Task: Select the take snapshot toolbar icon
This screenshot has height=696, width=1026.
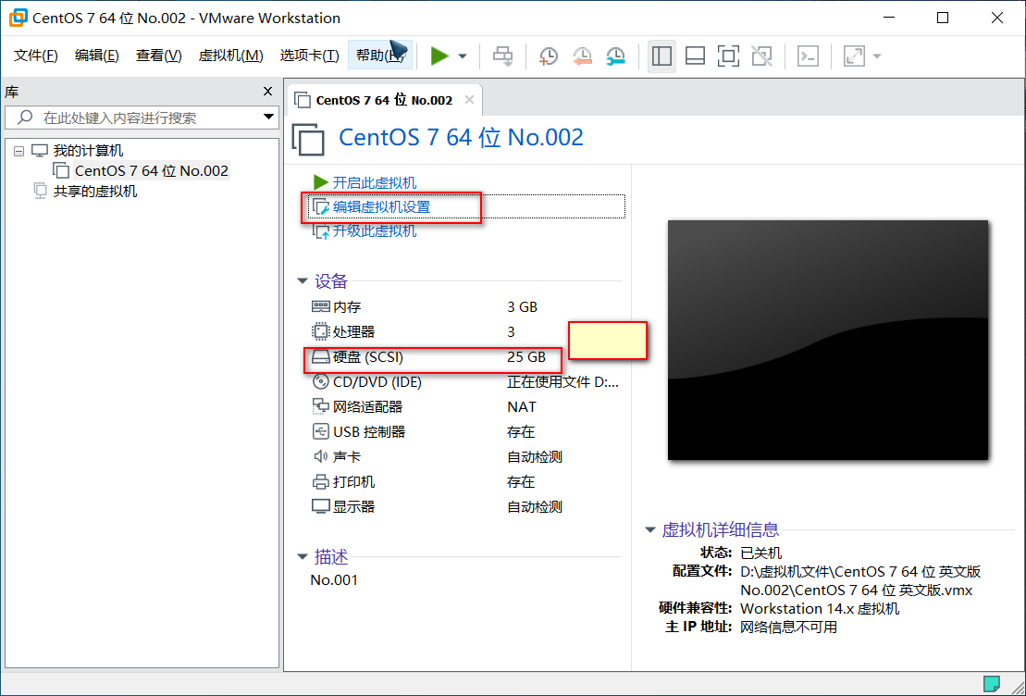Action: [x=548, y=56]
